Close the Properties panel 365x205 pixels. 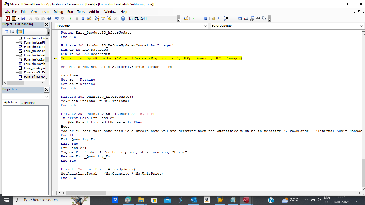click(x=46, y=90)
